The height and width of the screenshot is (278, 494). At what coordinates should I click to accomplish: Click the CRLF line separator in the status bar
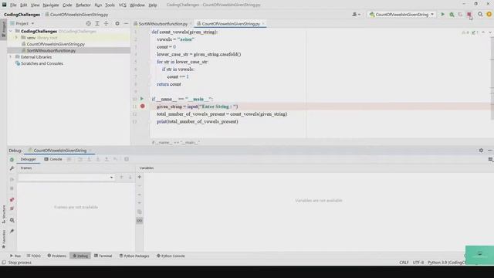coord(404,263)
